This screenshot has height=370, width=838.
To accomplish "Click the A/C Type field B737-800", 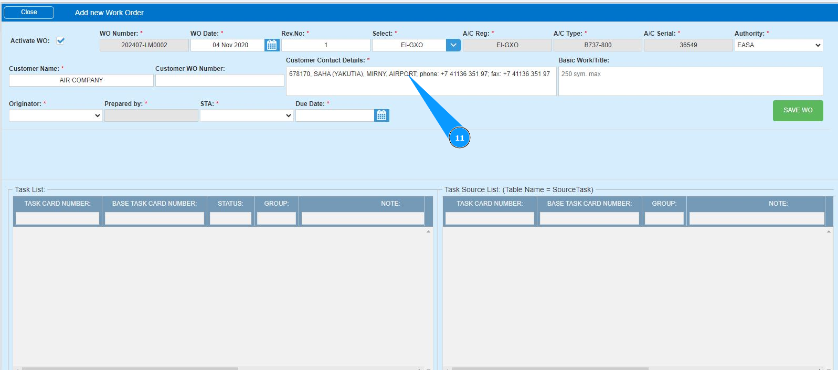I will point(598,45).
